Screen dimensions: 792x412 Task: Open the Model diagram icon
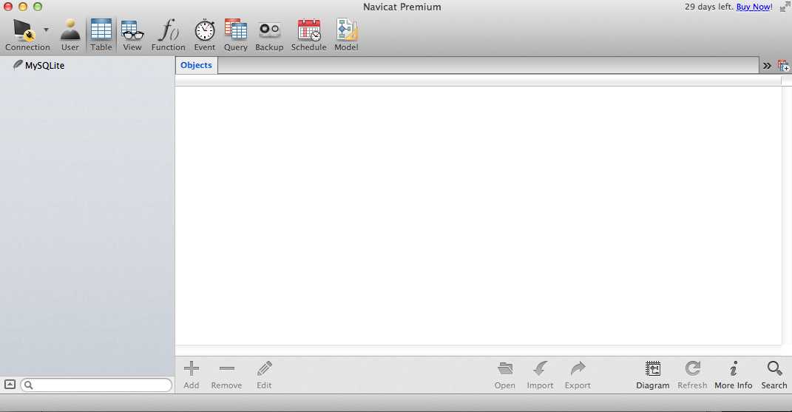(x=347, y=35)
